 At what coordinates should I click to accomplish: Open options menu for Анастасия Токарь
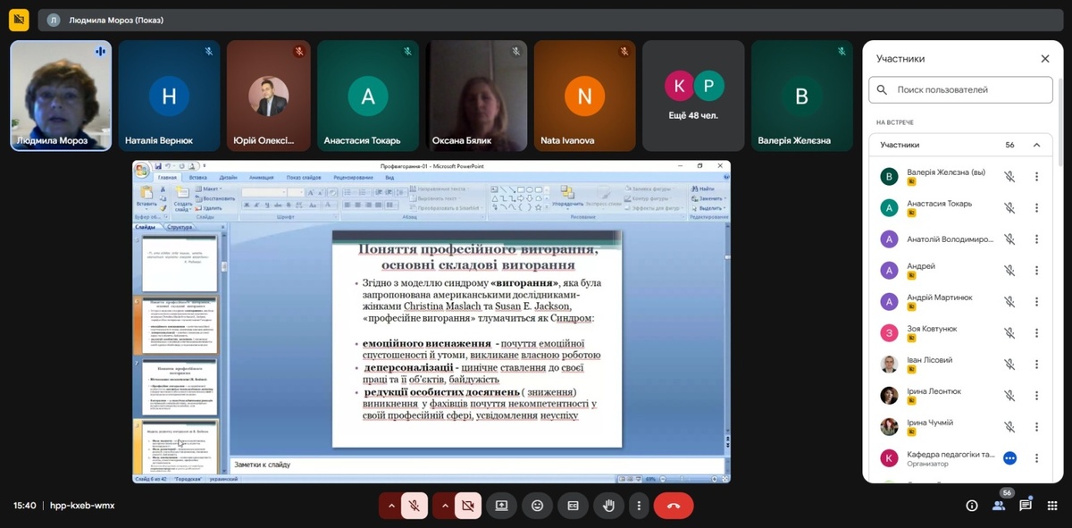pyautogui.click(x=1036, y=208)
